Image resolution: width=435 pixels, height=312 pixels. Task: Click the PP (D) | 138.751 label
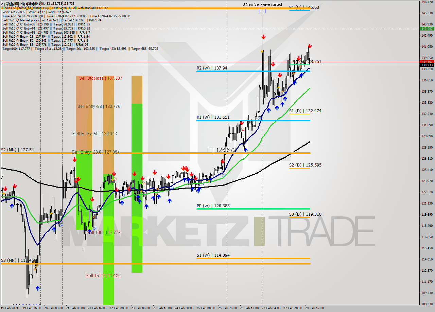tap(305, 62)
